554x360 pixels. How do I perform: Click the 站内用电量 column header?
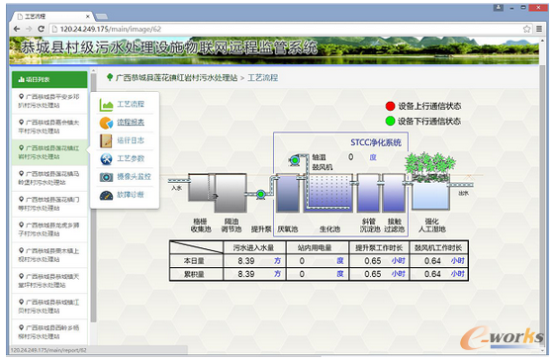[315, 247]
